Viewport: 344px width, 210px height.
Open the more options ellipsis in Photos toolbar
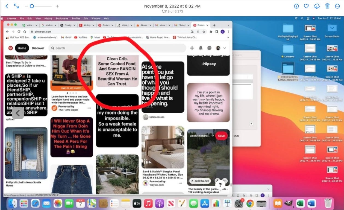click(337, 6)
